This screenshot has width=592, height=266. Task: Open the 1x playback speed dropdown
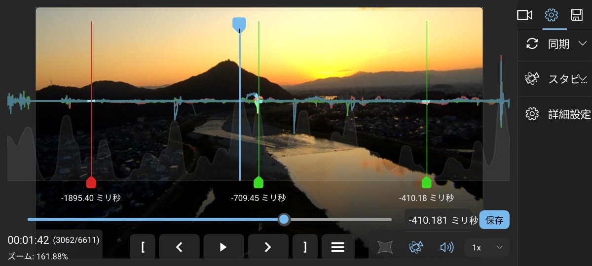487,247
